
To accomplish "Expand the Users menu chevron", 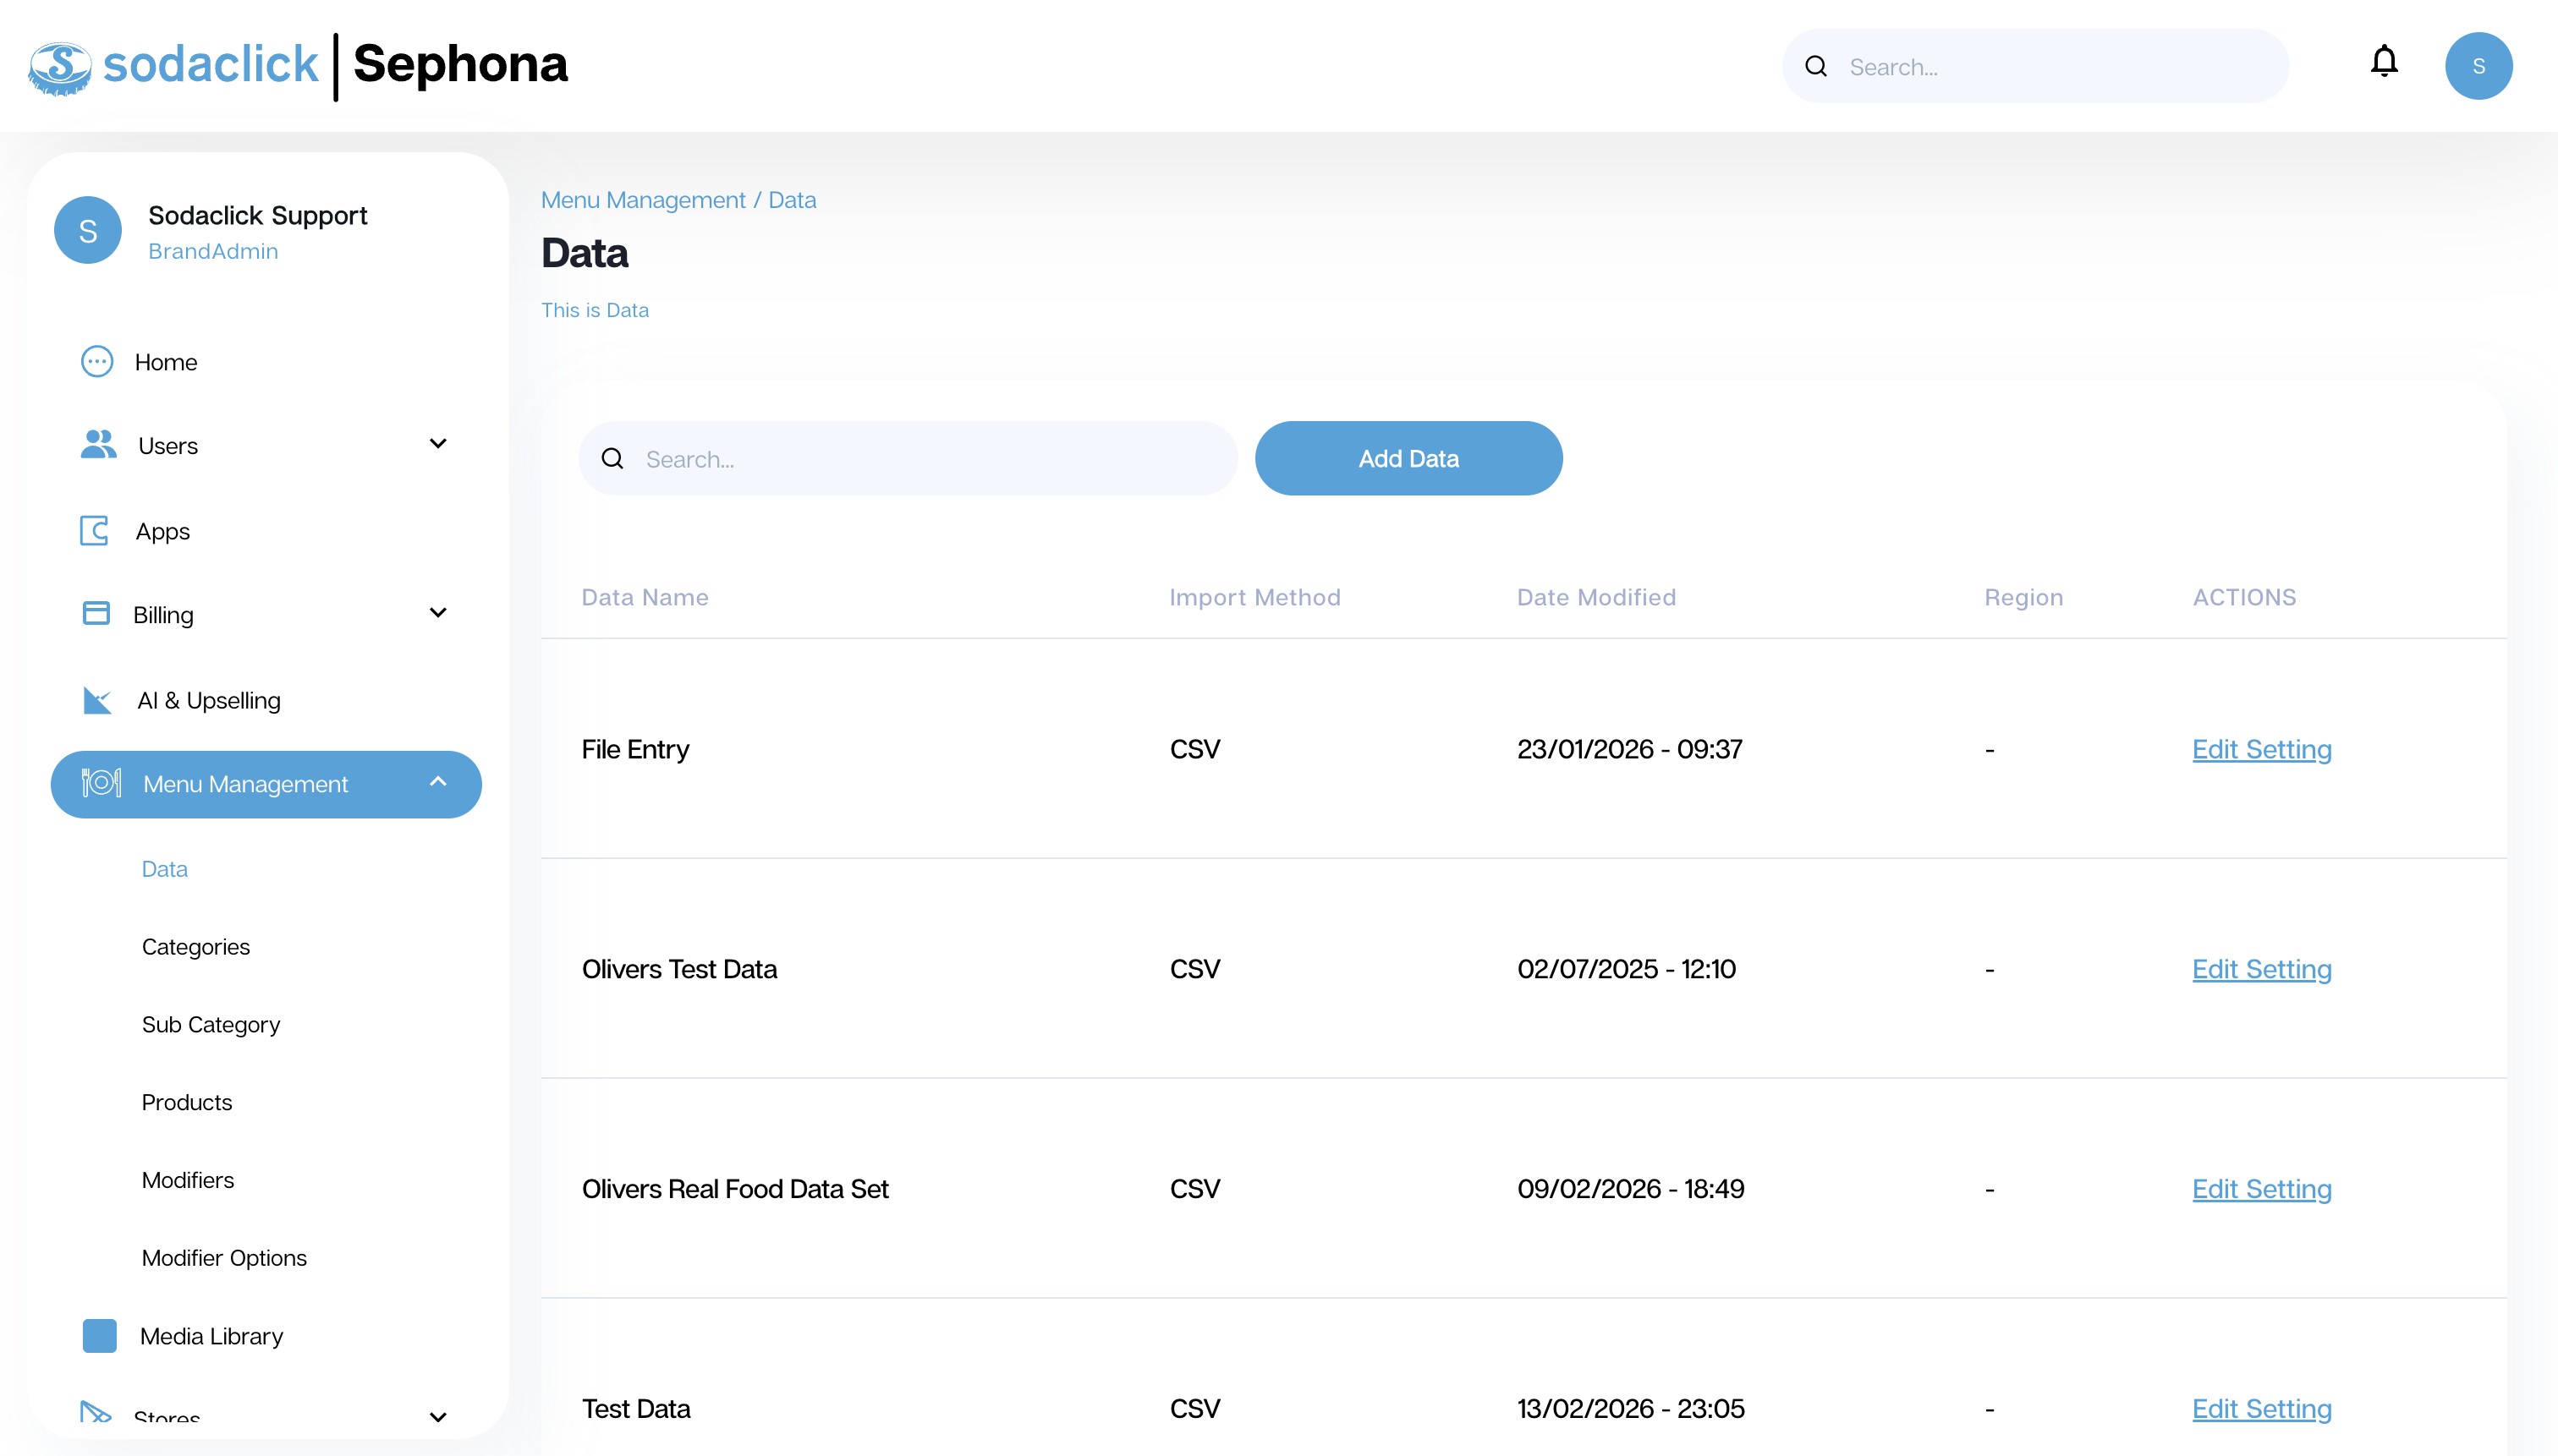I will click(x=437, y=443).
